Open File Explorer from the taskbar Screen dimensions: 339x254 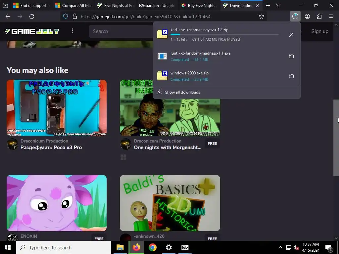tap(120, 247)
